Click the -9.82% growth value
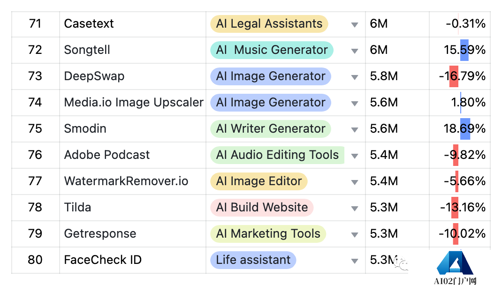Viewport: 502px width, 285px height. (x=465, y=155)
